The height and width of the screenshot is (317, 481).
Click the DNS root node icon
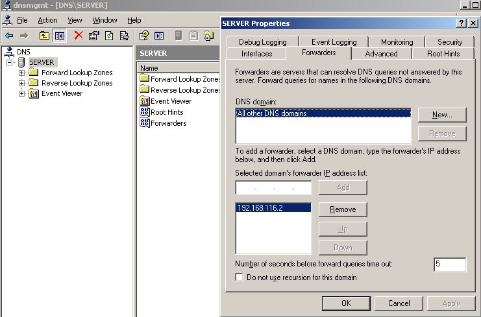[9, 52]
